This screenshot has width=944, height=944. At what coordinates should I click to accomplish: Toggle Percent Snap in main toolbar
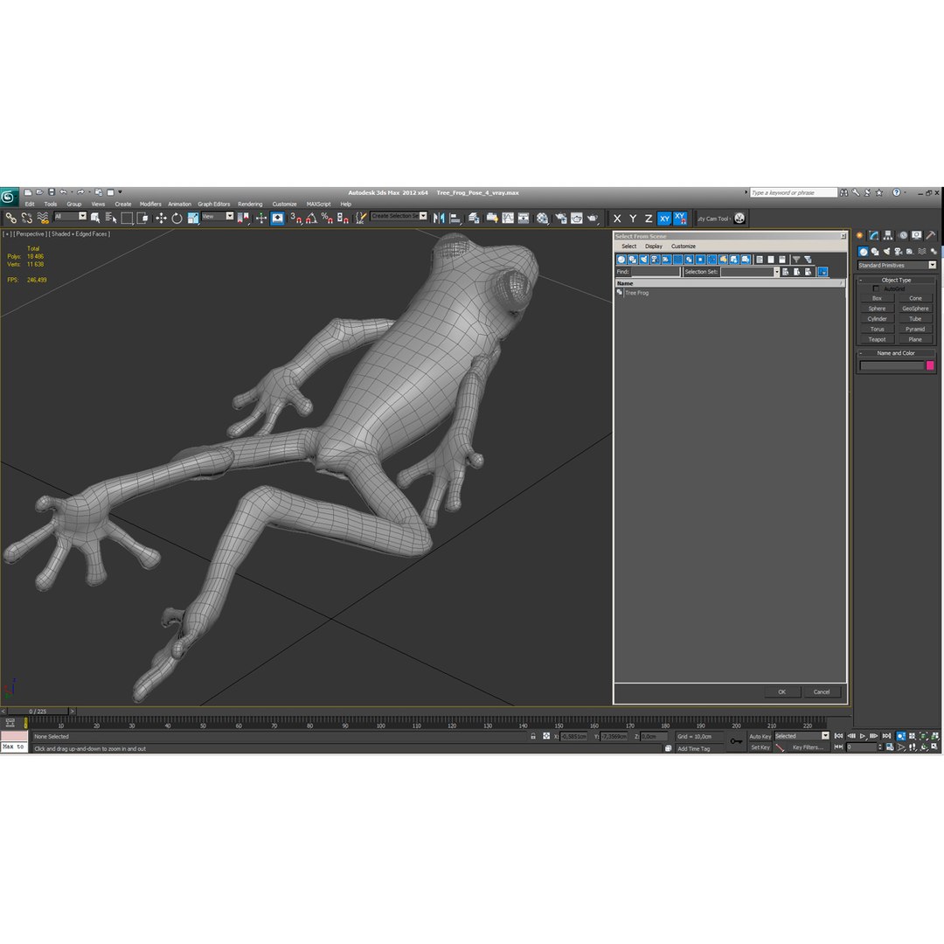[327, 218]
